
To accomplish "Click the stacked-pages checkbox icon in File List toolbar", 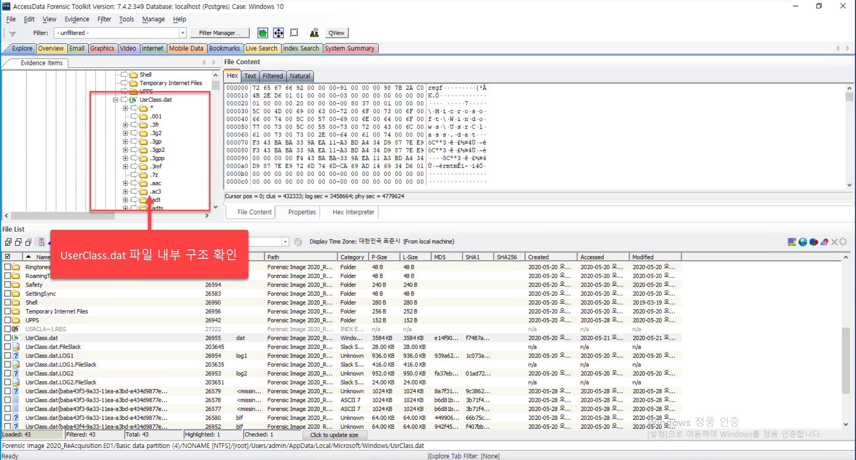I will click(29, 242).
